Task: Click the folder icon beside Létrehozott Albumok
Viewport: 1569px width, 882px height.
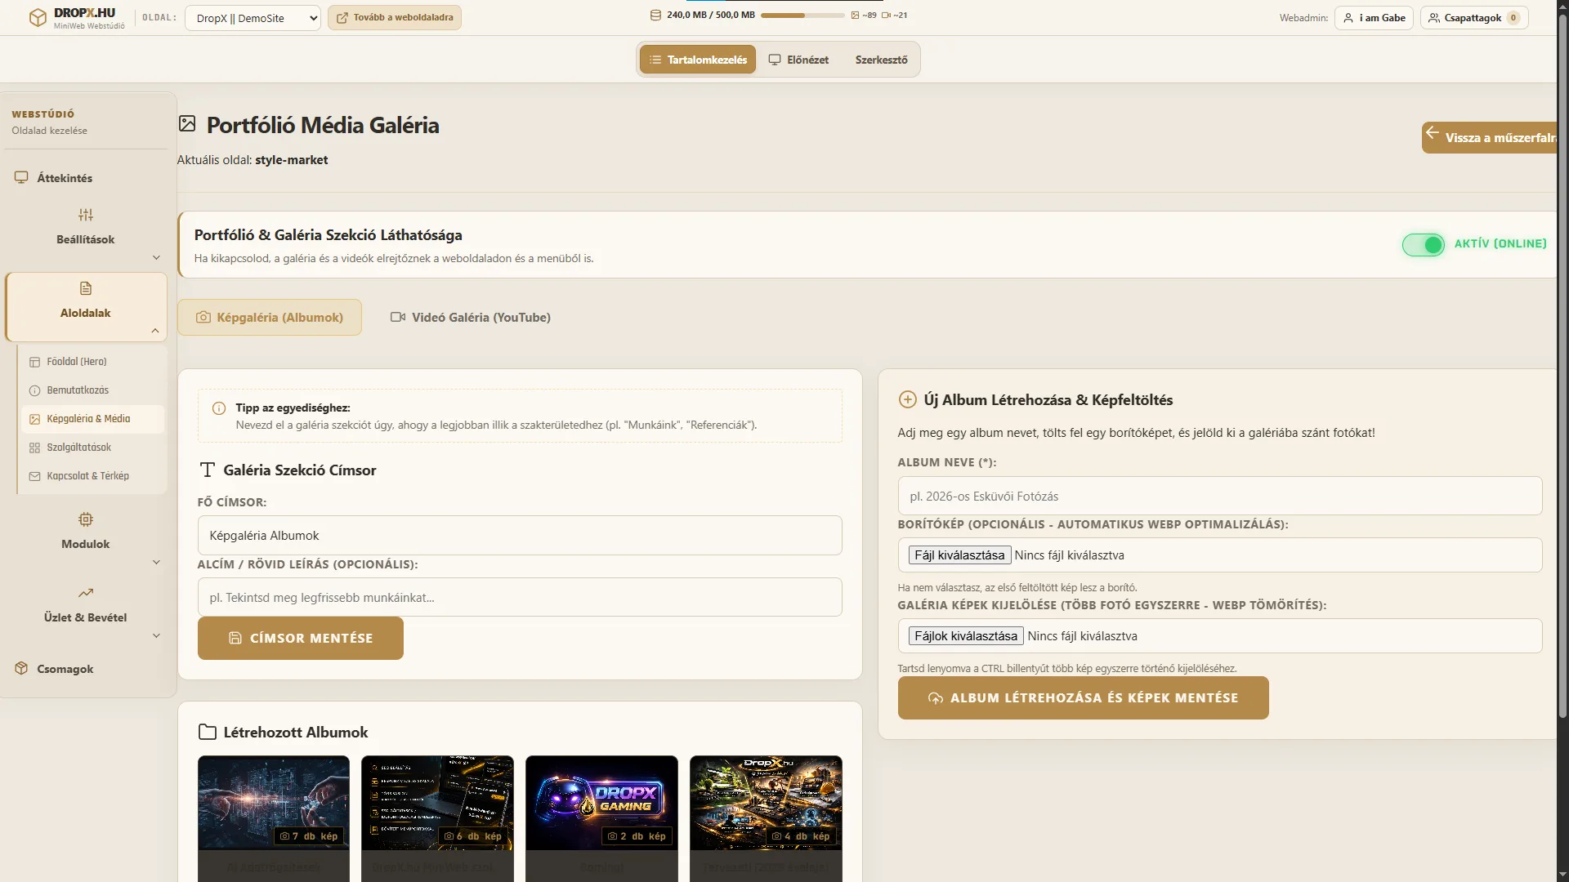Action: click(208, 732)
